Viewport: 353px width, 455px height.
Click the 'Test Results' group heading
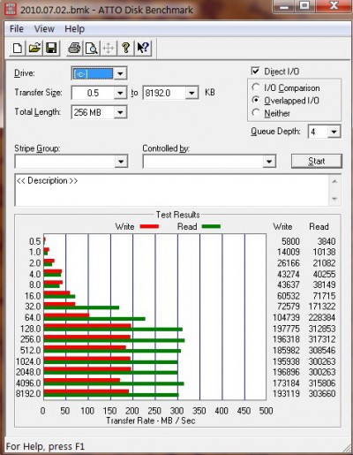pyautogui.click(x=177, y=215)
